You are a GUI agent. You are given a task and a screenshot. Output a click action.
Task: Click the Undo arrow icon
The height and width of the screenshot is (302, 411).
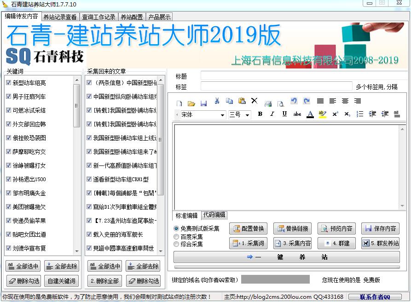pos(294,101)
